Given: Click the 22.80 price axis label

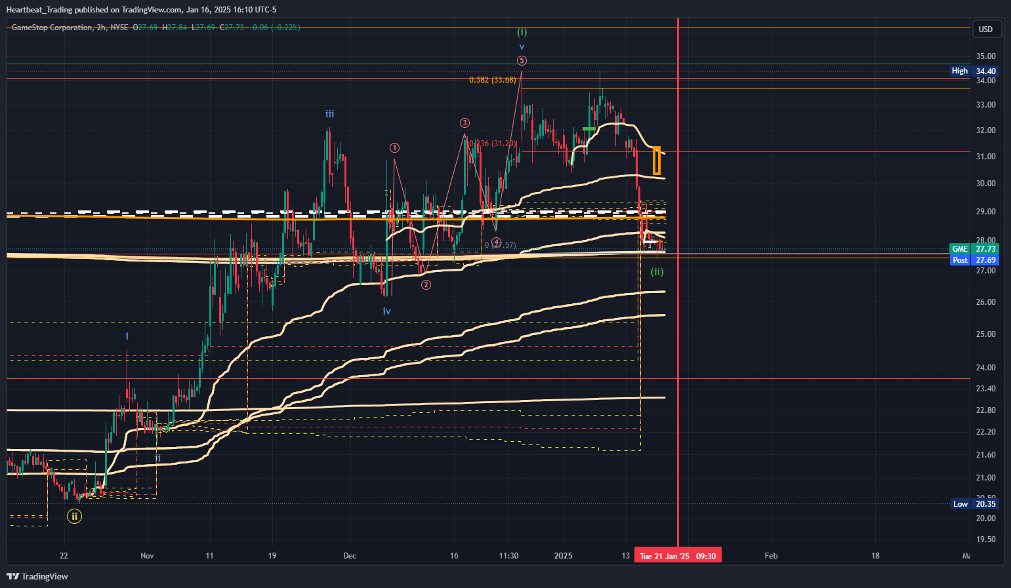Looking at the screenshot, I should pyautogui.click(x=985, y=410).
